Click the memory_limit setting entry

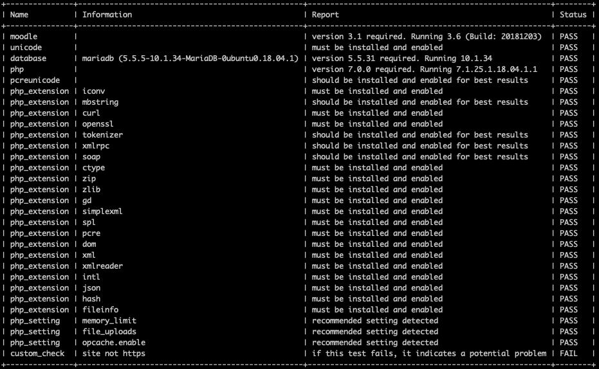pyautogui.click(x=109, y=321)
